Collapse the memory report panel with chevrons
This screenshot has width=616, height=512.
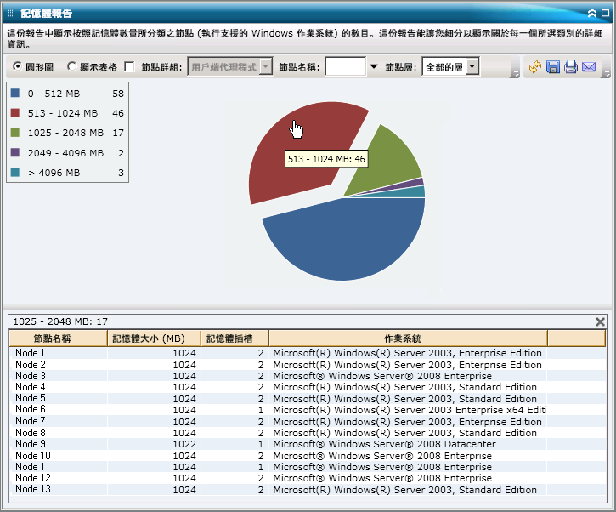click(x=591, y=14)
